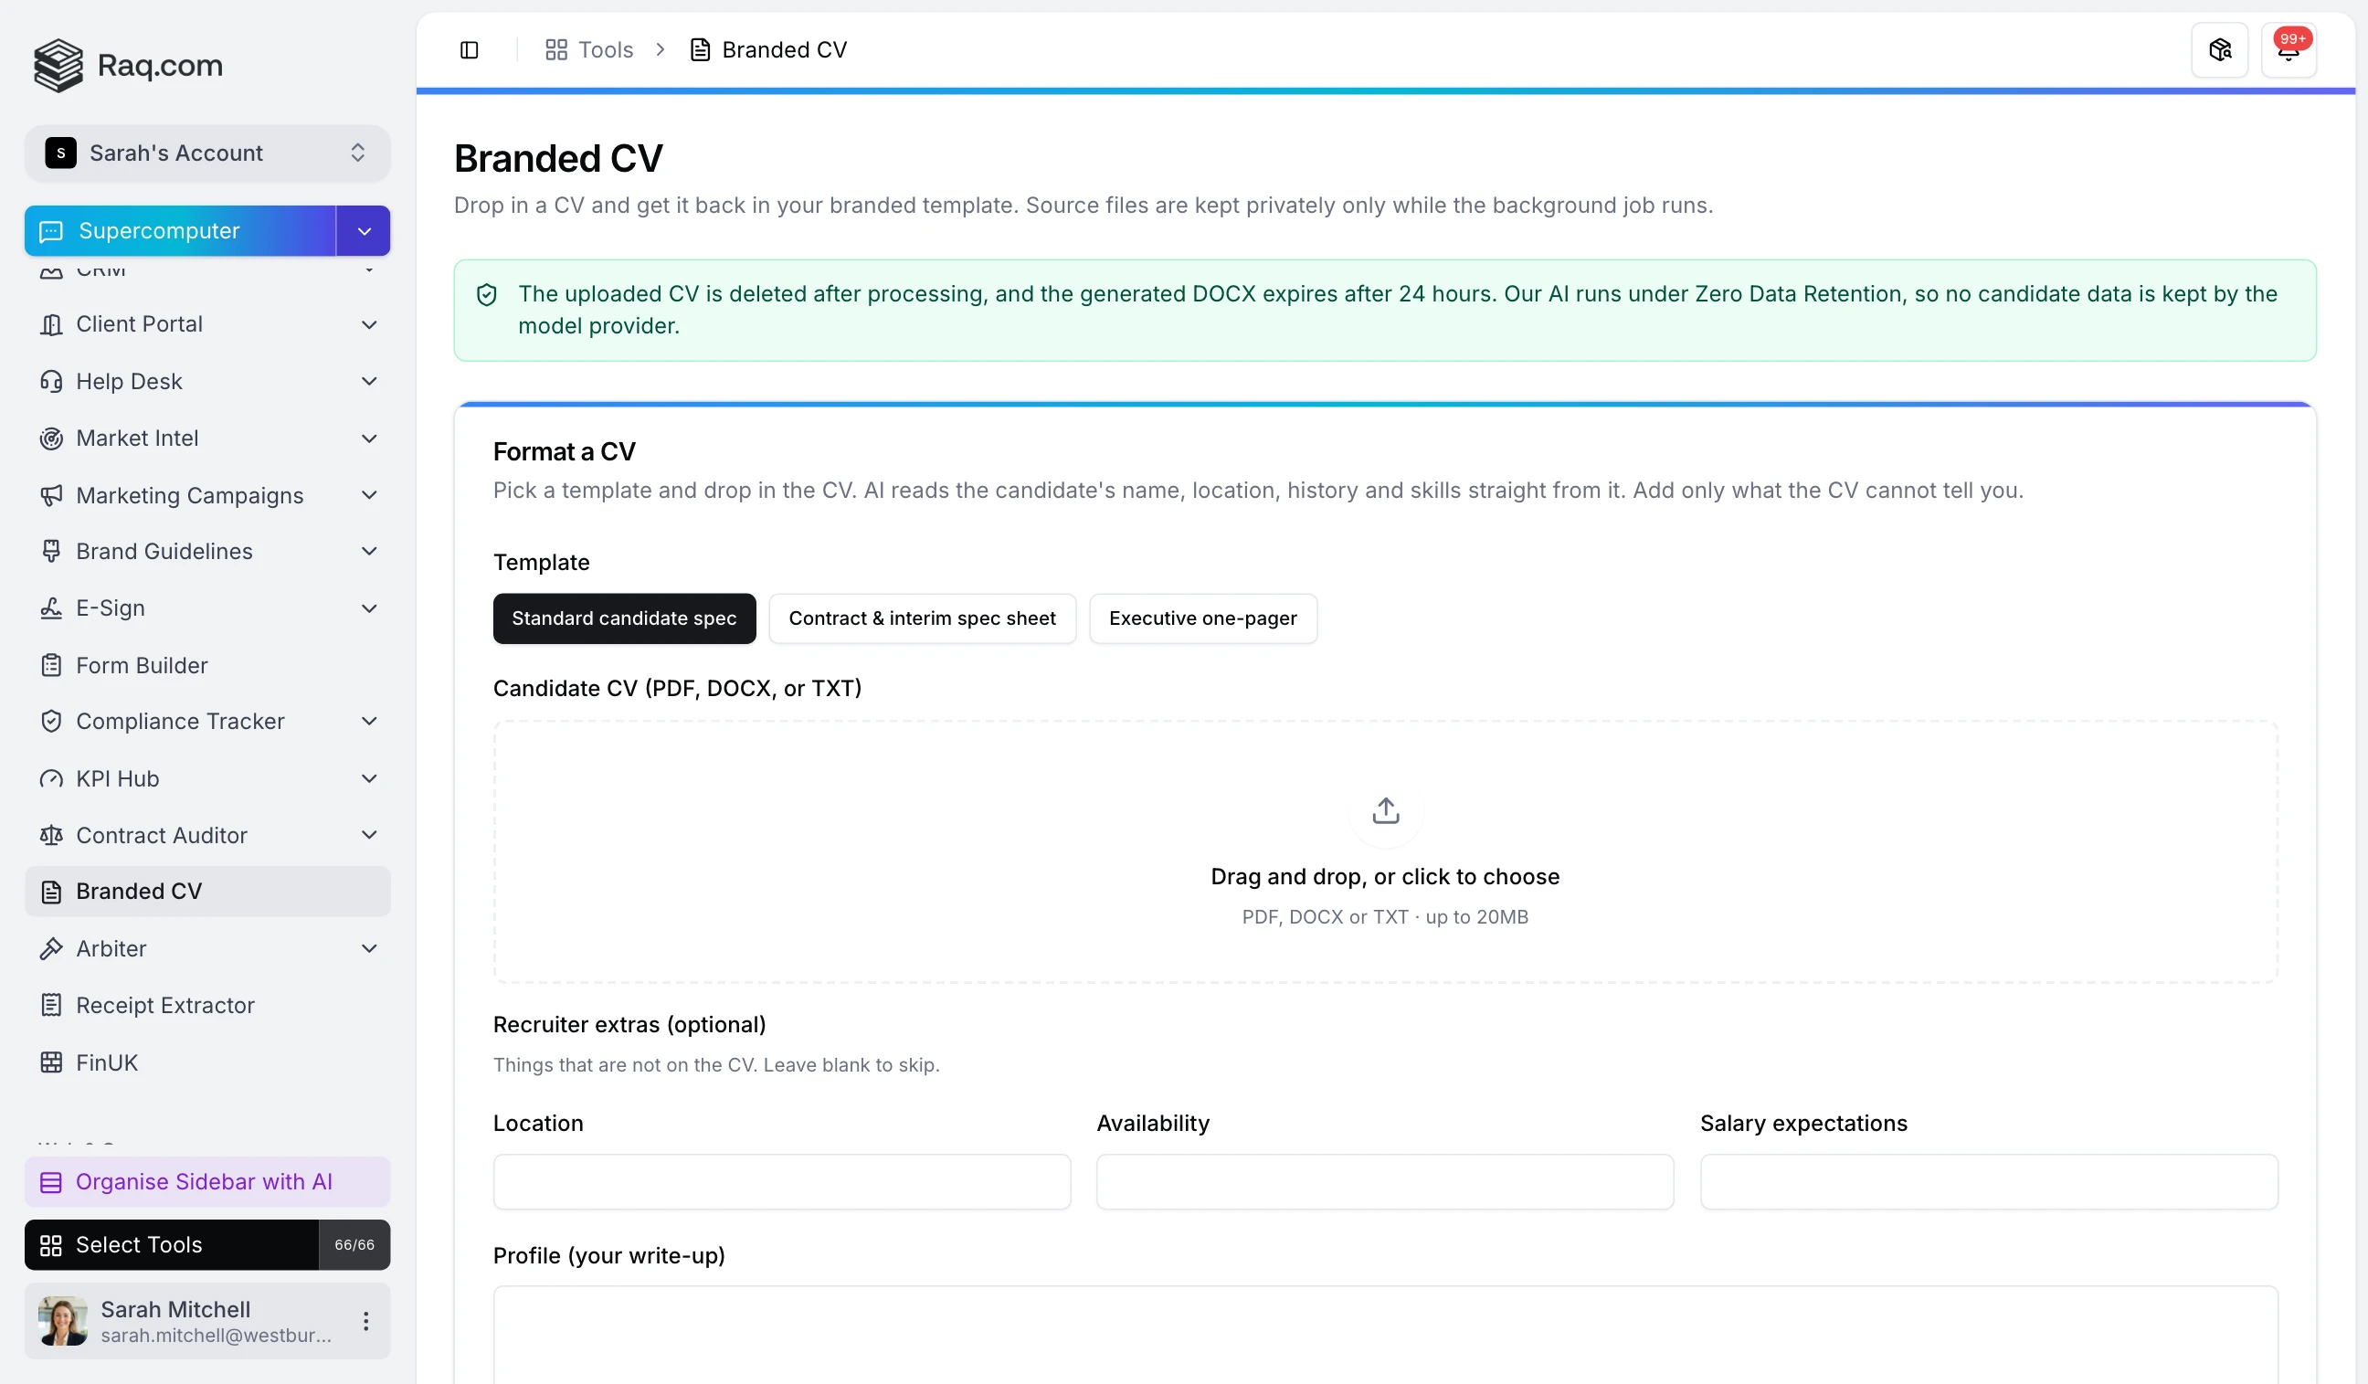Screen dimensions: 2368x1384
Task: Expand the Compliance Tracker chevron
Action: coord(369,722)
